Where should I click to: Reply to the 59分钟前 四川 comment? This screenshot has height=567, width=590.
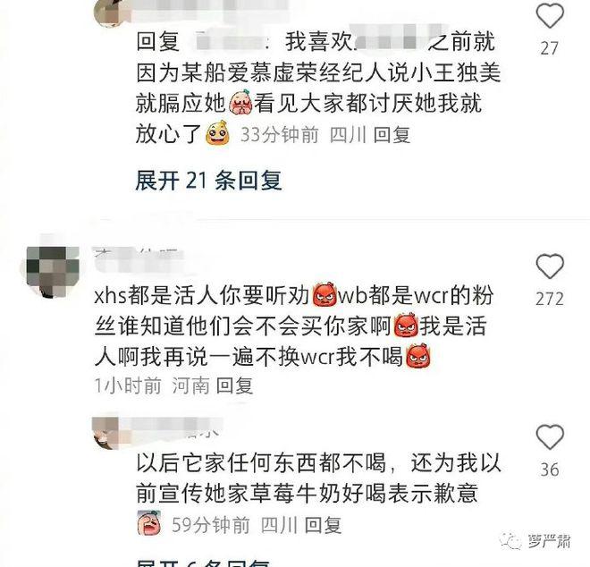(323, 525)
